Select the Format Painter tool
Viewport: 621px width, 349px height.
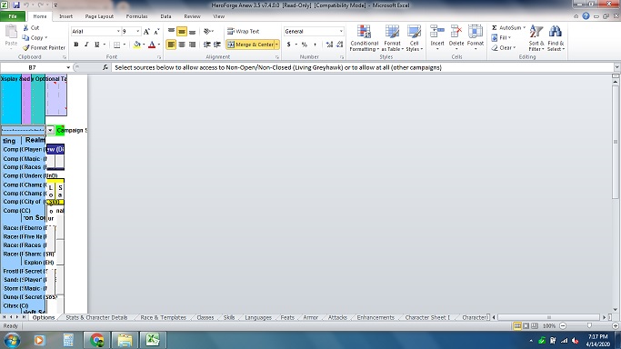pos(44,47)
